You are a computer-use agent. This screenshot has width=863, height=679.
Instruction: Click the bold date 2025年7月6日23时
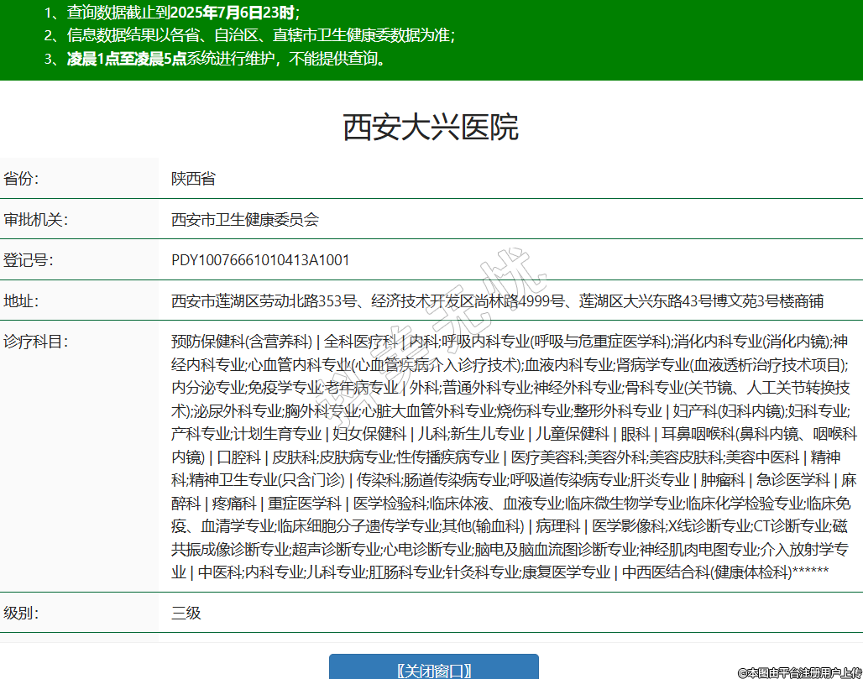point(238,13)
